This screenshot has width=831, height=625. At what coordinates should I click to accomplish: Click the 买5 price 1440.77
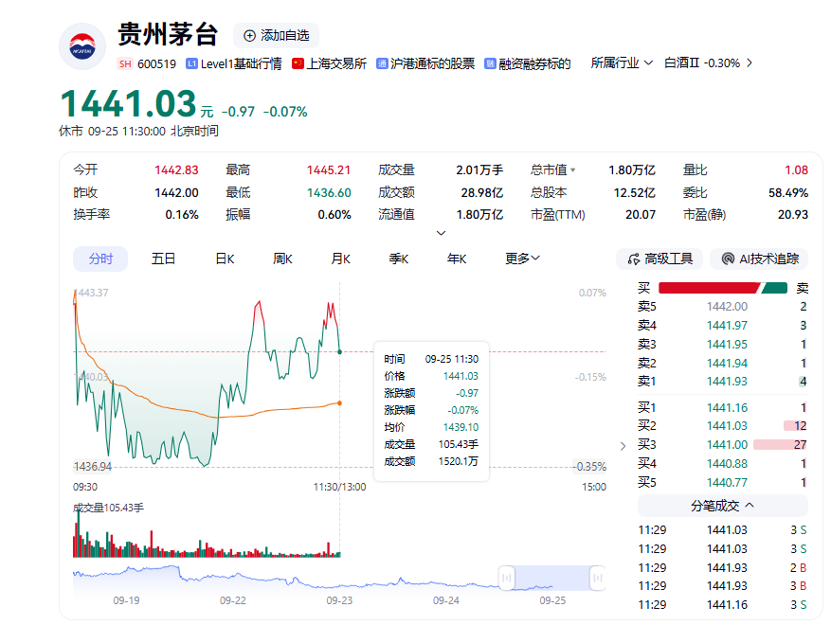(x=727, y=483)
